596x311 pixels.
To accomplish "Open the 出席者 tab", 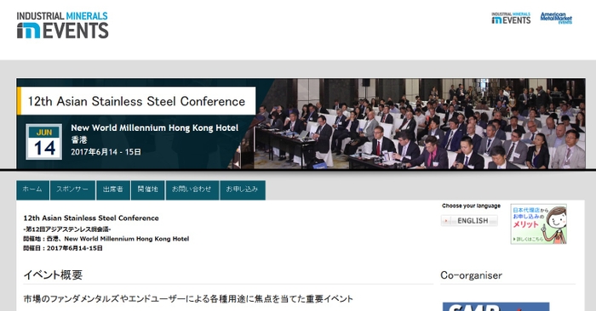I will click(113, 189).
